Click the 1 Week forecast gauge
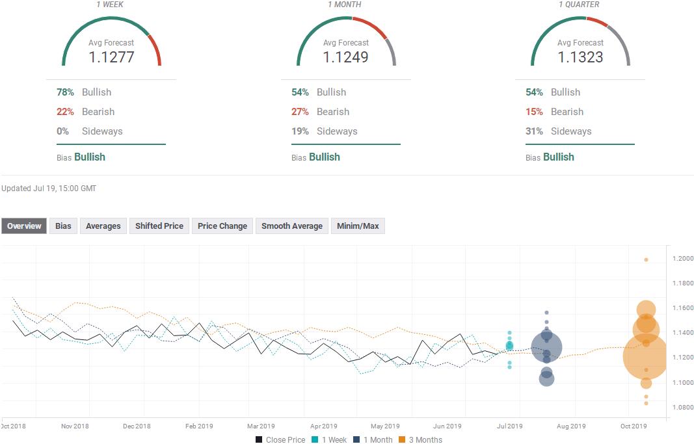The width and height of the screenshot is (694, 444). (x=111, y=42)
